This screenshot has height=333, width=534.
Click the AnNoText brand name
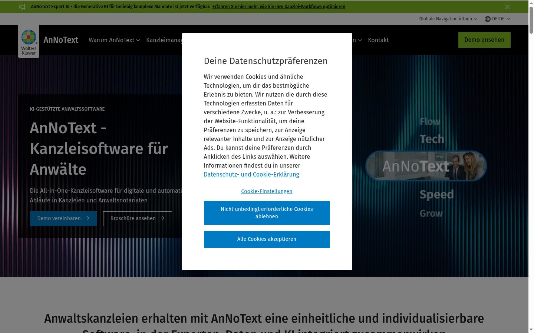point(61,40)
